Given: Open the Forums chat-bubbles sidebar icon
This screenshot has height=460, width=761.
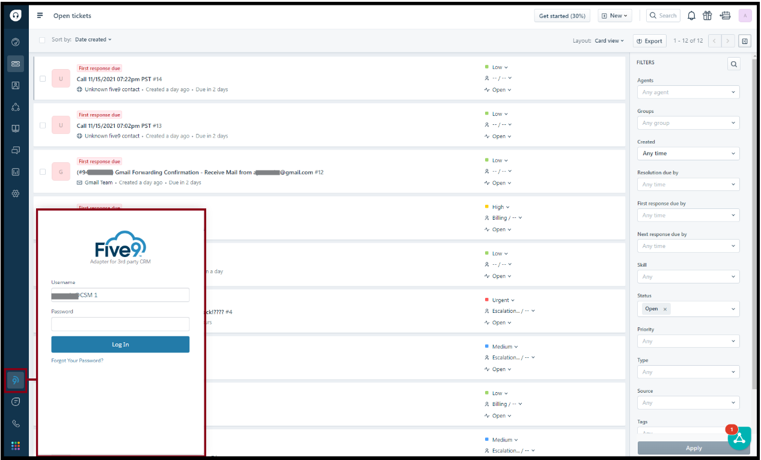Looking at the screenshot, I should (16, 150).
